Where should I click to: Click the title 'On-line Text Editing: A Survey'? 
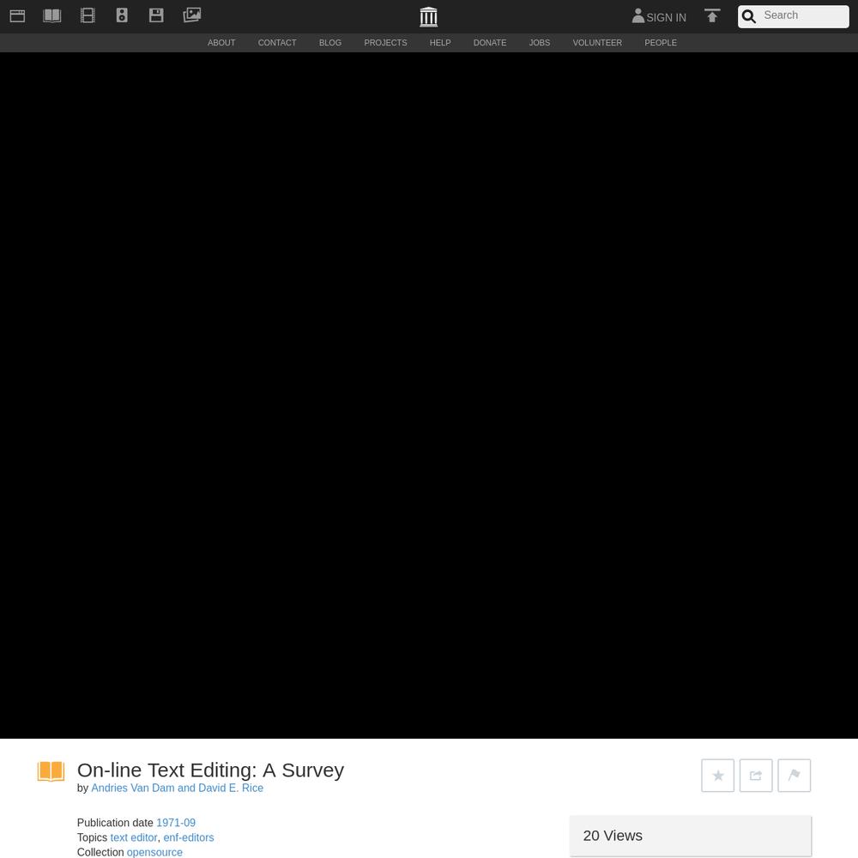tap(210, 770)
